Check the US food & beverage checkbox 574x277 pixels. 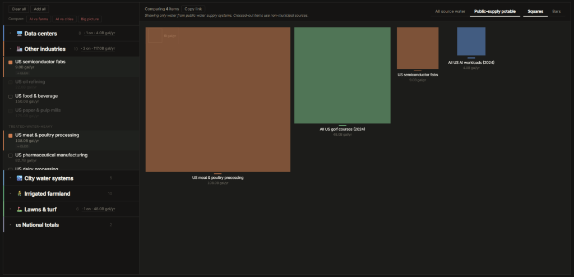click(x=10, y=96)
